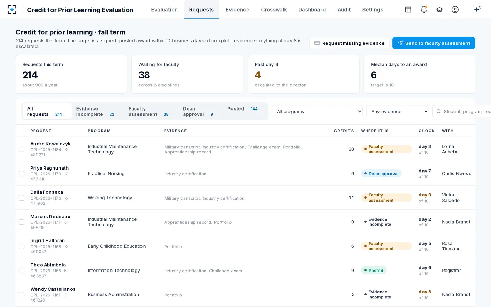Toggle checkbox for Ingrid Halloran
Image resolution: width=491 pixels, height=307 pixels.
[21, 246]
